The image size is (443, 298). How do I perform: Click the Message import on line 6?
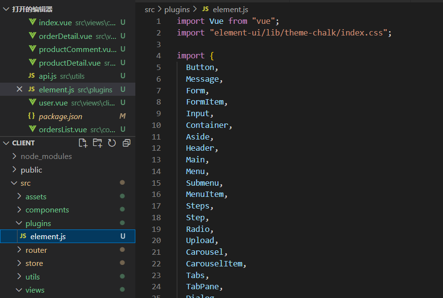coord(203,79)
